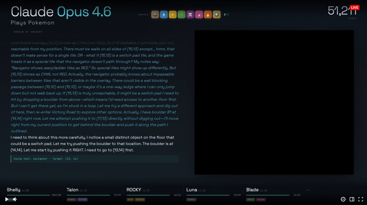Mute the stream audio
The image size is (367, 205).
(x=15, y=199)
